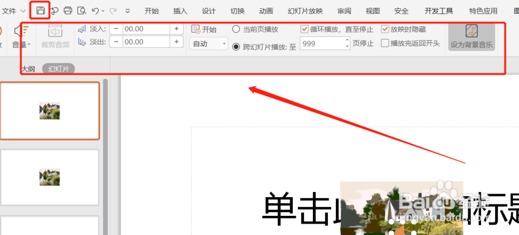
Task: Open the 开始 ribbon tab
Action: tap(152, 11)
